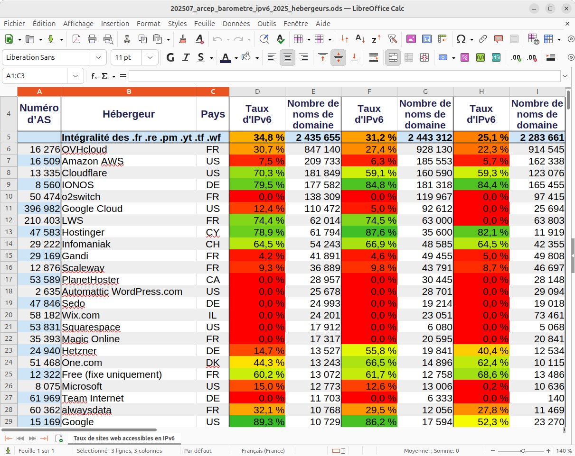Expand the font size dropdown
Viewport: 575px width, 456px height.
[150, 57]
